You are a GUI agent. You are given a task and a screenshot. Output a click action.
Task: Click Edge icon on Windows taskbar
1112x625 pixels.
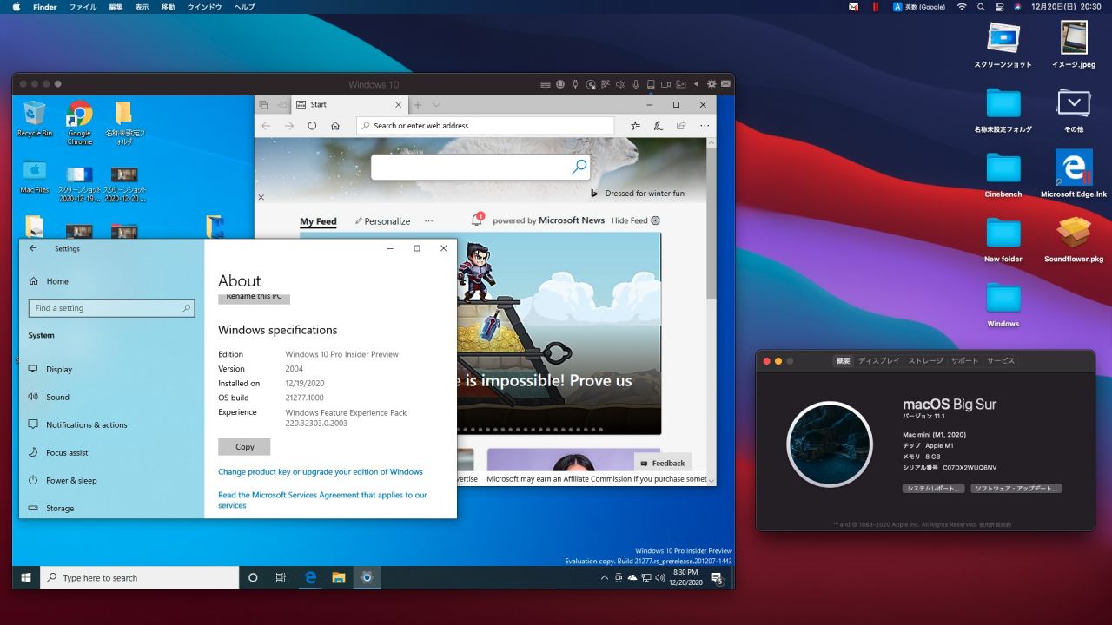click(310, 577)
